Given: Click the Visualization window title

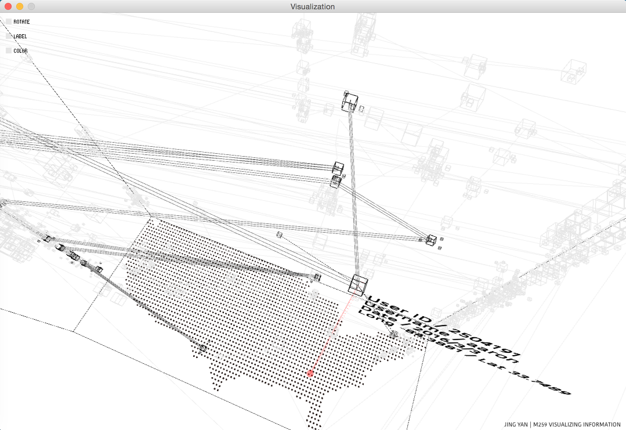Looking at the screenshot, I should point(313,7).
